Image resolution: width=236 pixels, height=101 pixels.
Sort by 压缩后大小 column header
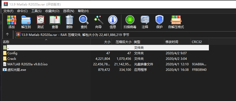122,42
